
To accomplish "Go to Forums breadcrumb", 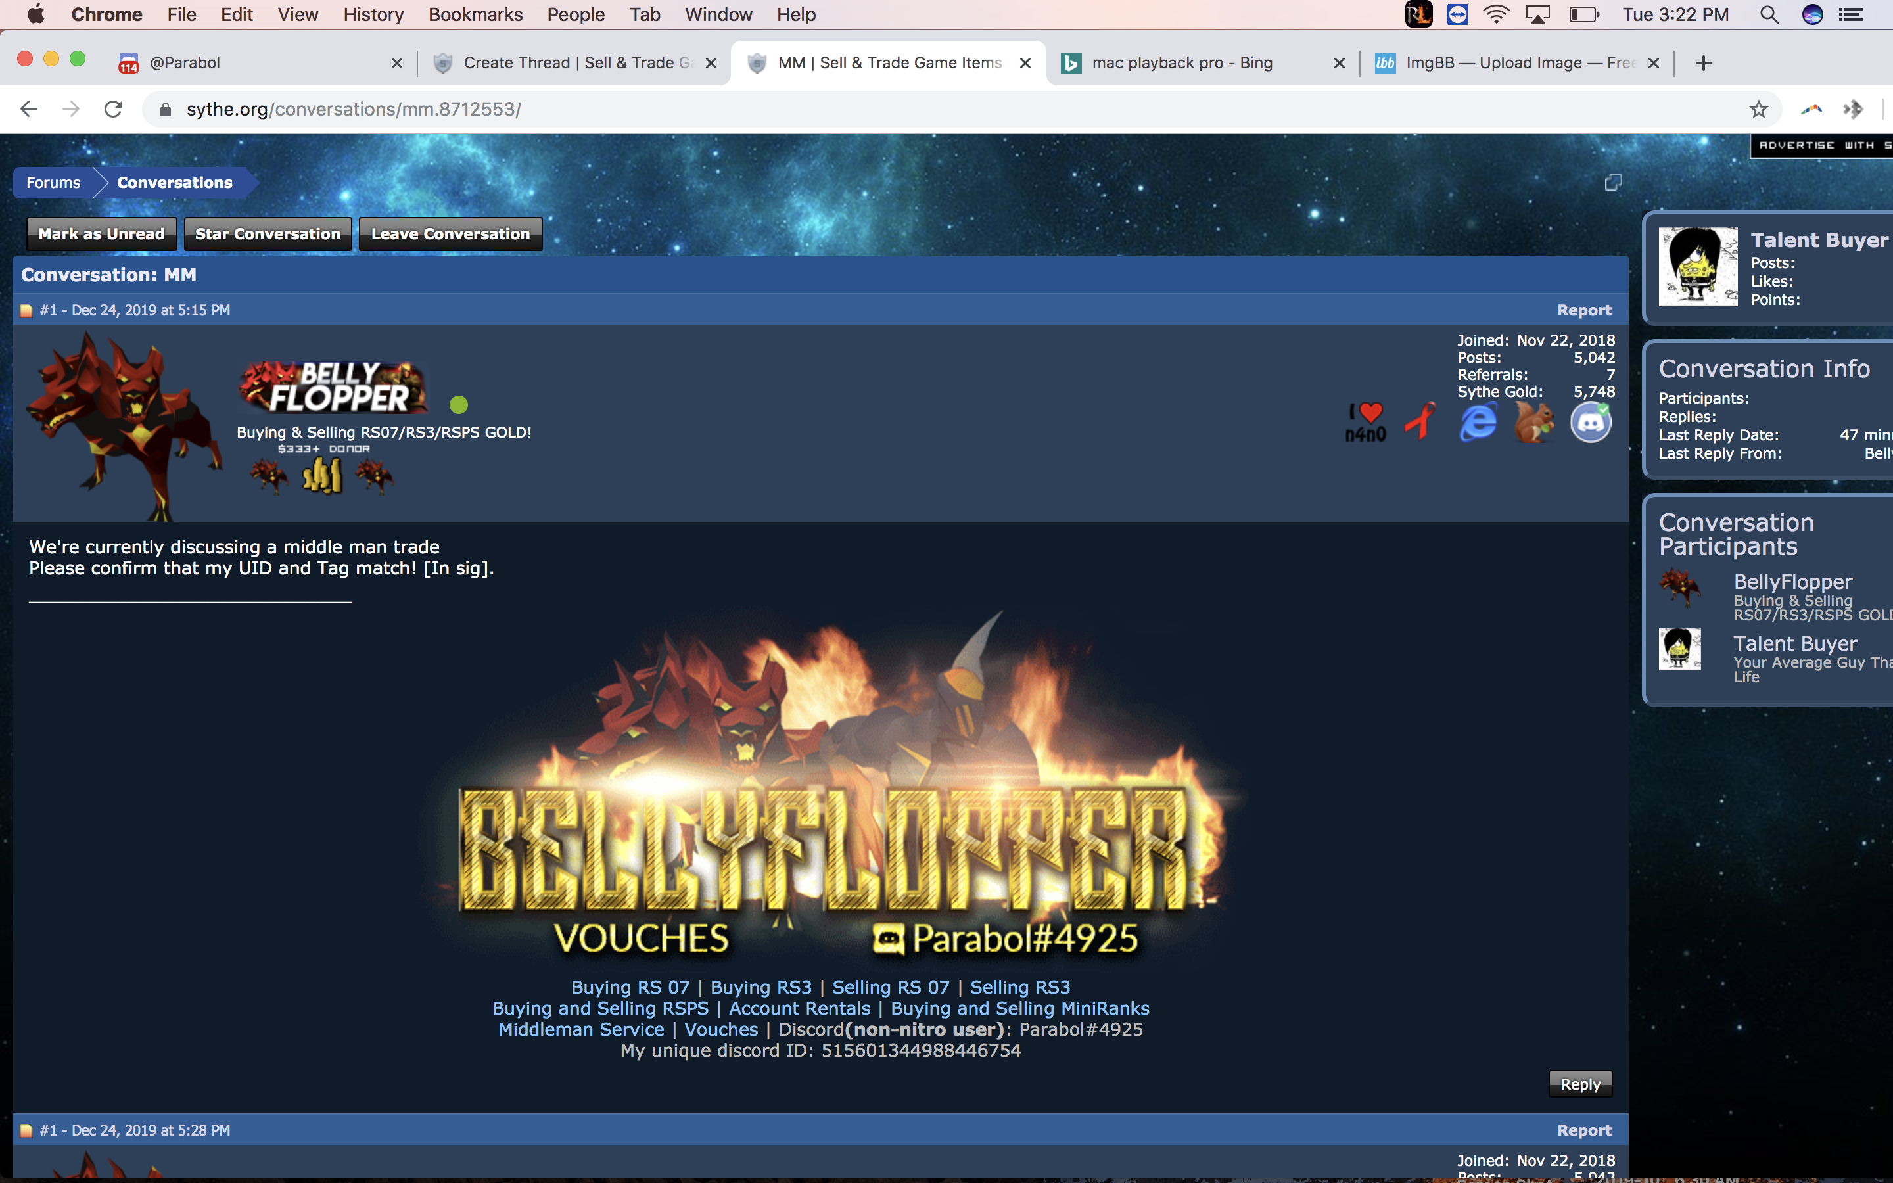I will 53,182.
